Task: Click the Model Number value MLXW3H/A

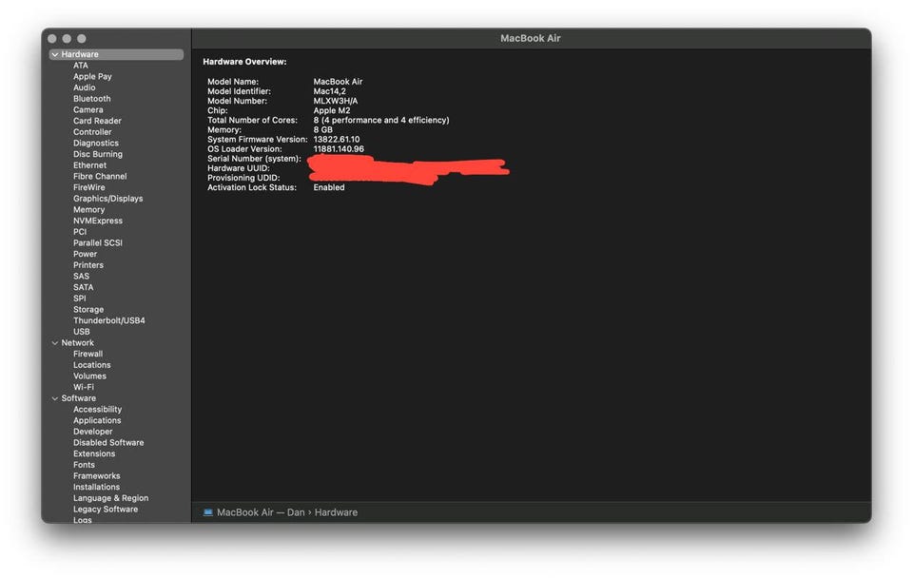Action: [x=336, y=101]
